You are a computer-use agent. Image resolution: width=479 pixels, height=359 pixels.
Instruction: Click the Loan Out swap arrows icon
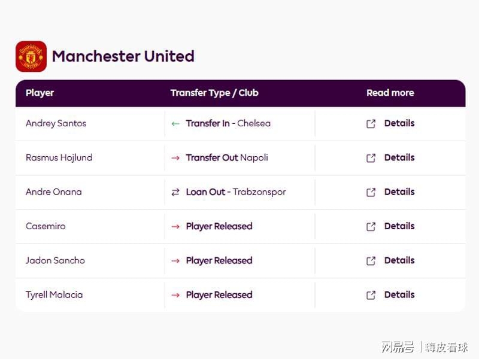(175, 192)
